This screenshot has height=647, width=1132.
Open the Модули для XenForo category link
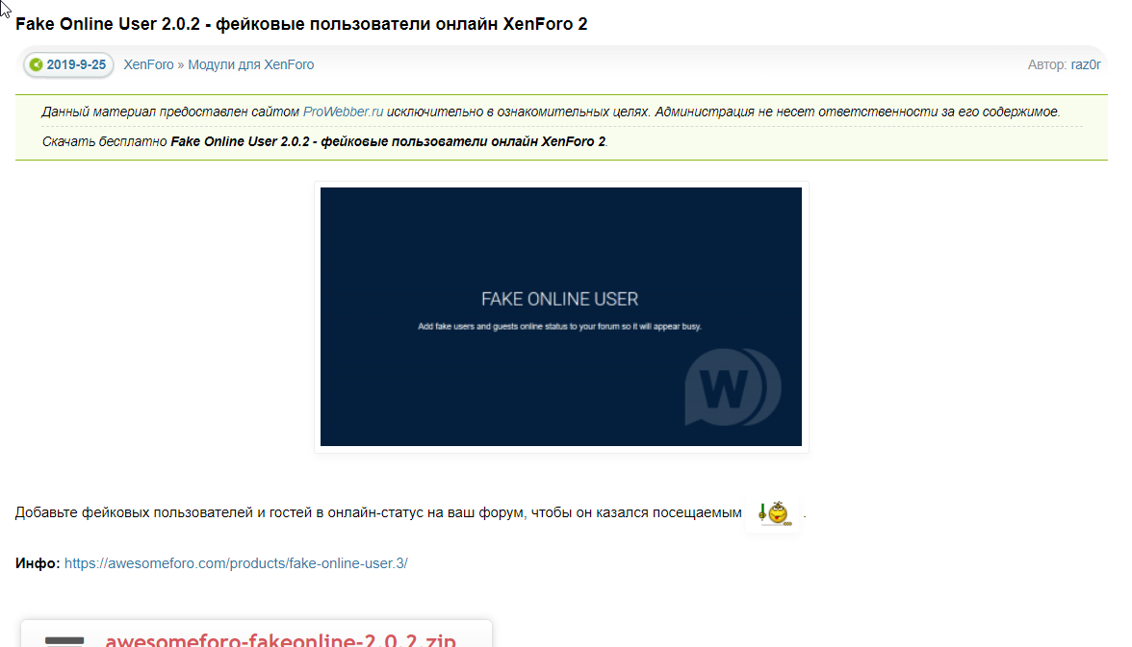[x=250, y=65]
